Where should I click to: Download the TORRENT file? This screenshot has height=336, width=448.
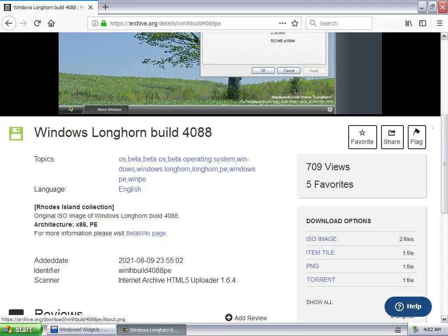tap(321, 280)
